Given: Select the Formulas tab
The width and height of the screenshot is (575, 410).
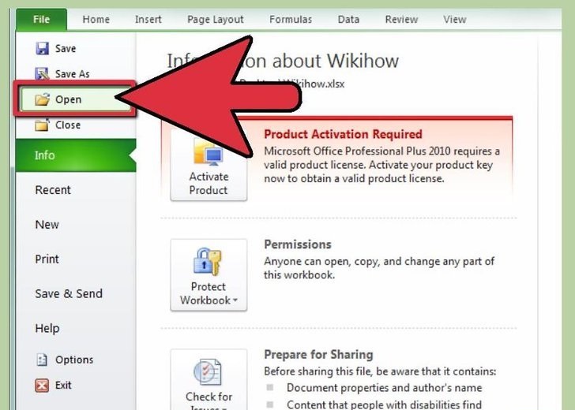Looking at the screenshot, I should tap(291, 20).
